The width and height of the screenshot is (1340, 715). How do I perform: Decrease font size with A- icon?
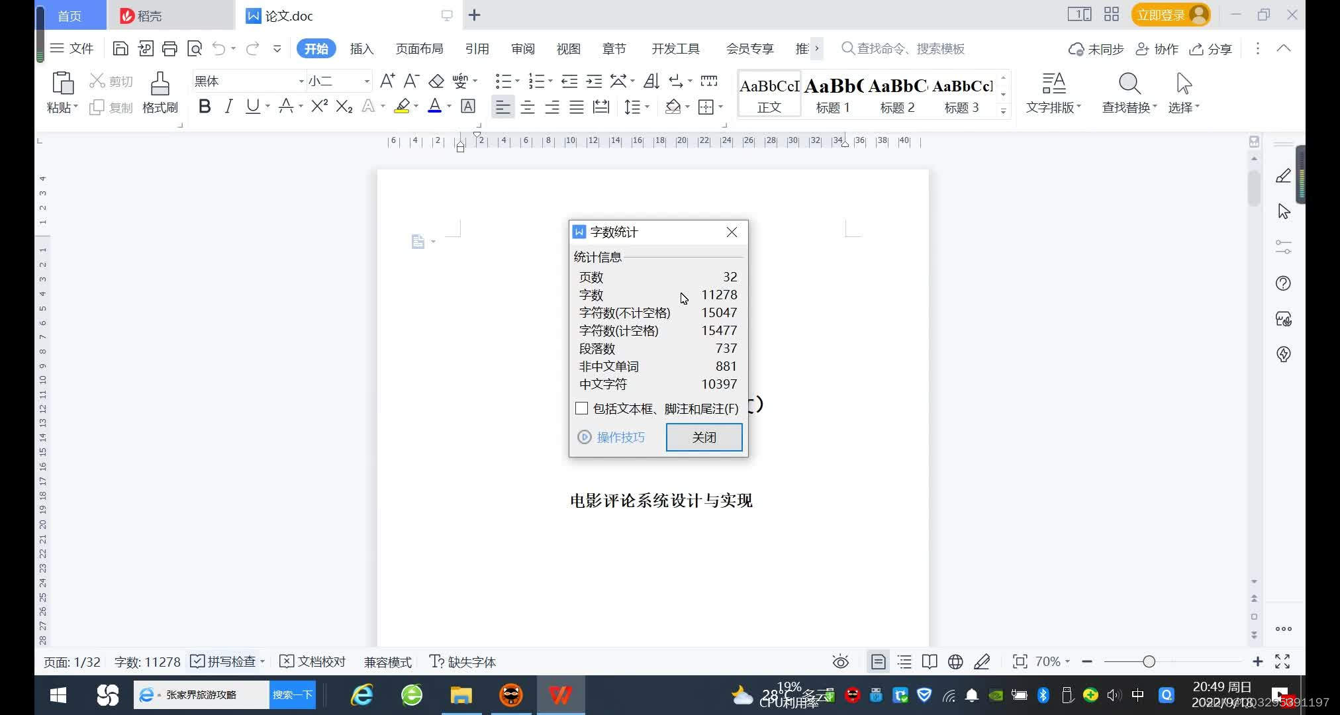tap(411, 81)
